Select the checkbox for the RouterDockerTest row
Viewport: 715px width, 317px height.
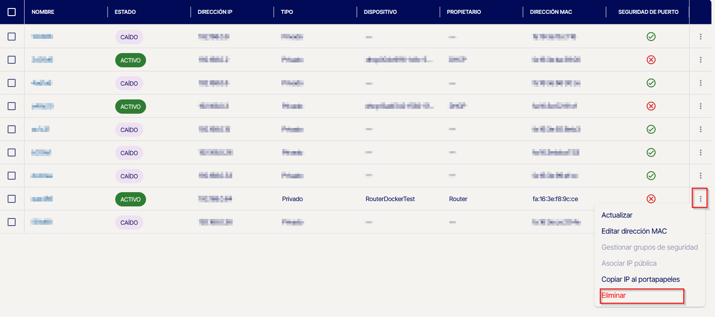tap(12, 199)
